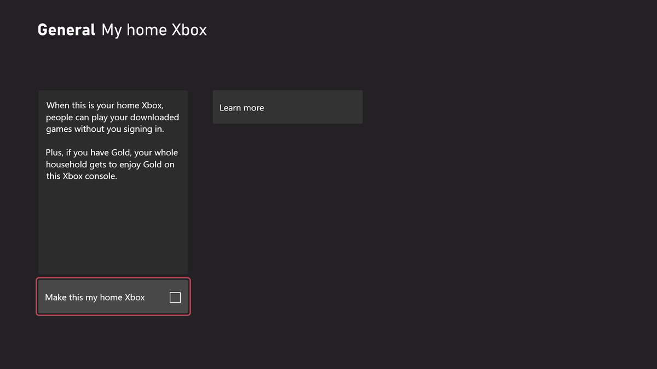Image resolution: width=657 pixels, height=369 pixels.
Task: Open Learn more for home Xbox details
Action: click(x=287, y=107)
